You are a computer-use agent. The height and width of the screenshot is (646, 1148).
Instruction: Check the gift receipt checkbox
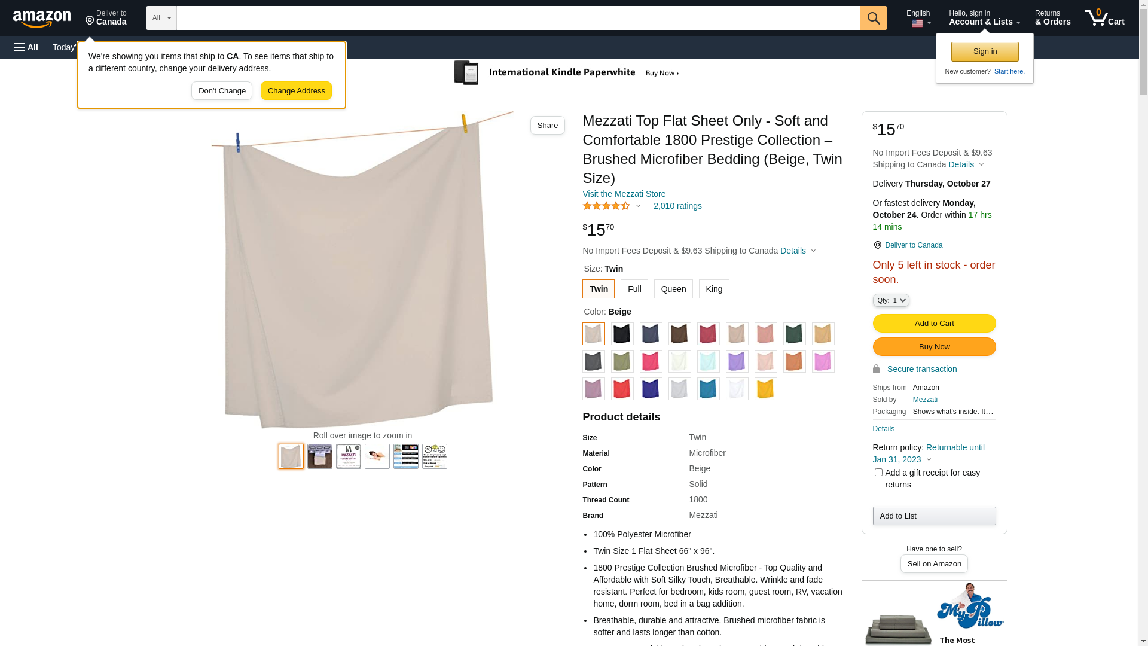(878, 473)
